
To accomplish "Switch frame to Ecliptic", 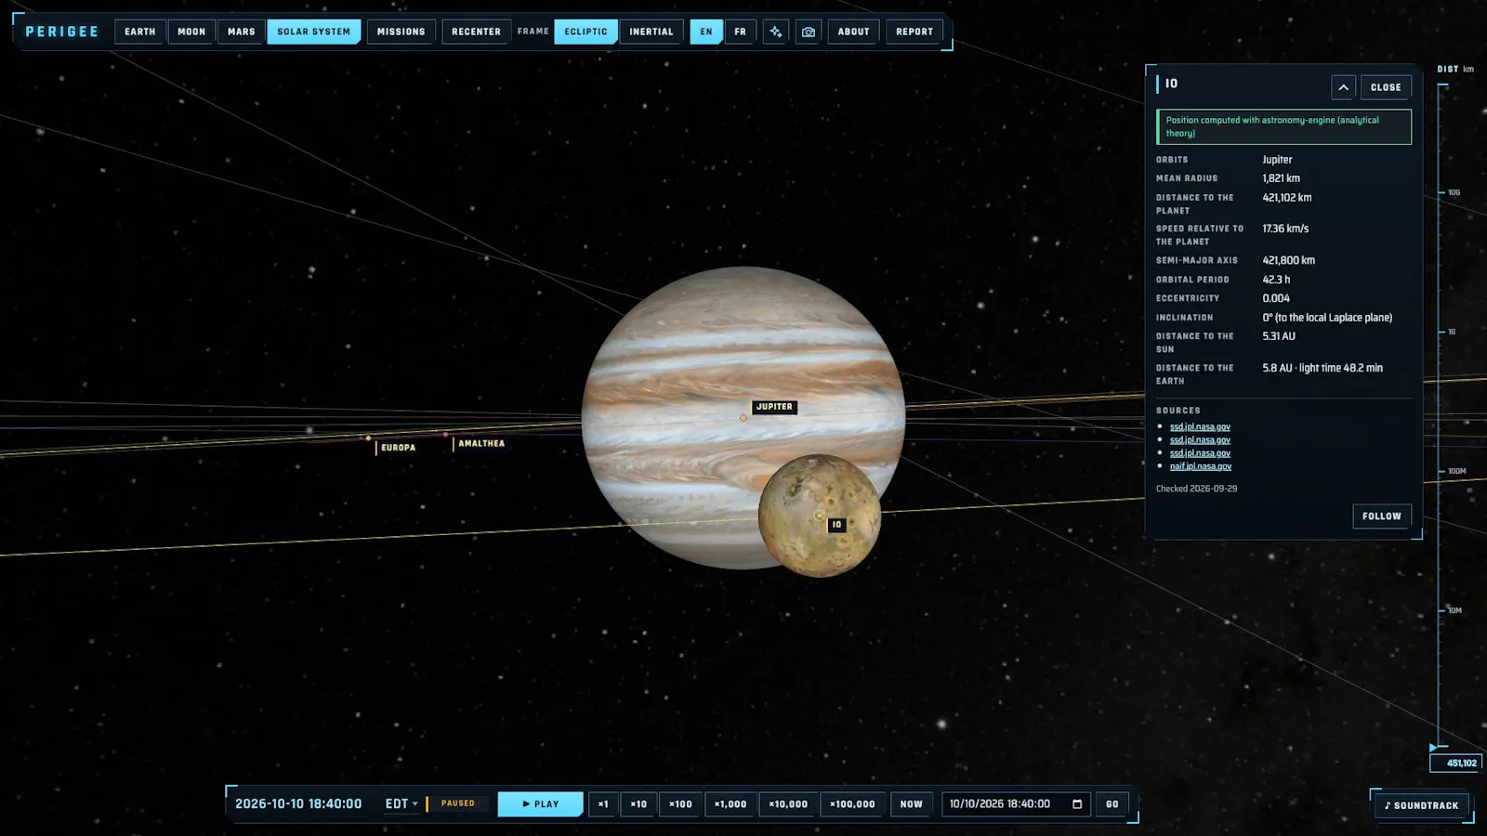I will (x=586, y=32).
